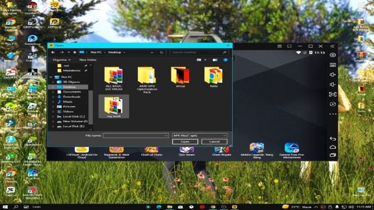The height and width of the screenshot is (210, 374).
Task: Expand the Documents tree node
Action: [53, 92]
